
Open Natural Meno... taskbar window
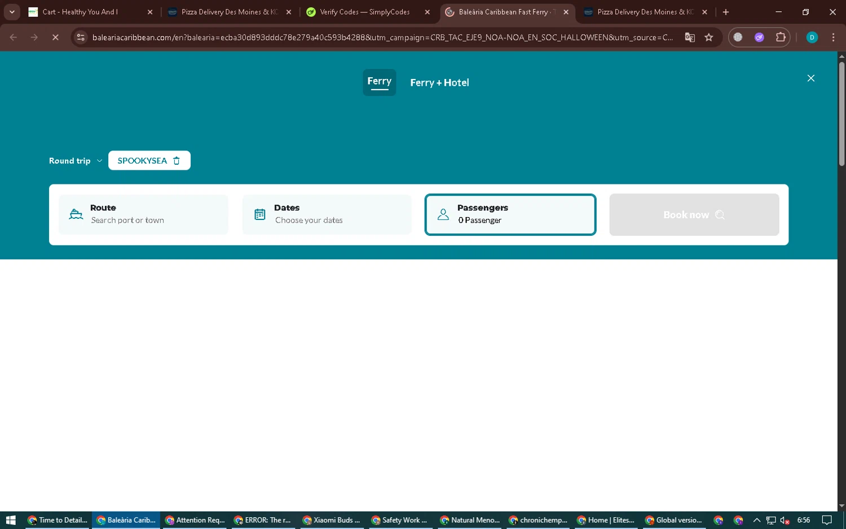point(470,520)
